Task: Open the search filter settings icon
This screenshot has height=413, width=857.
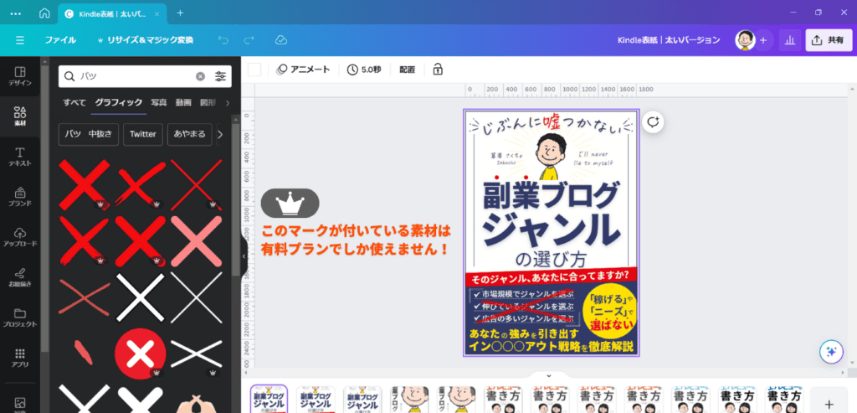Action: coord(220,76)
